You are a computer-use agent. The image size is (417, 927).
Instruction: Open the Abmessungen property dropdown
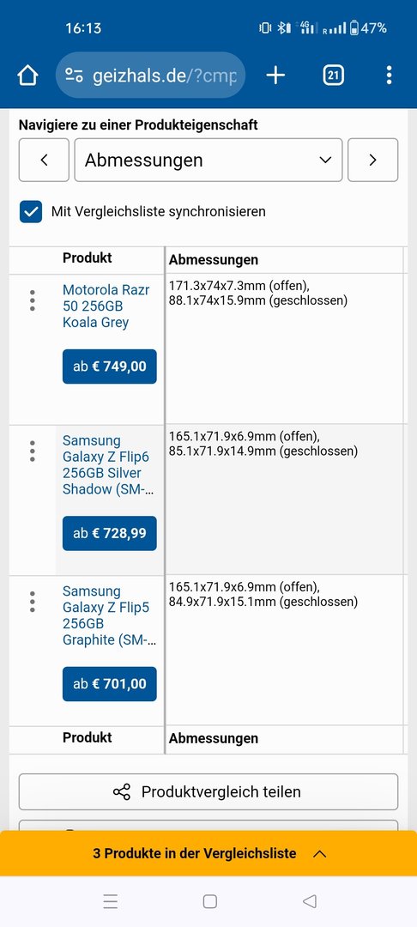click(x=208, y=160)
